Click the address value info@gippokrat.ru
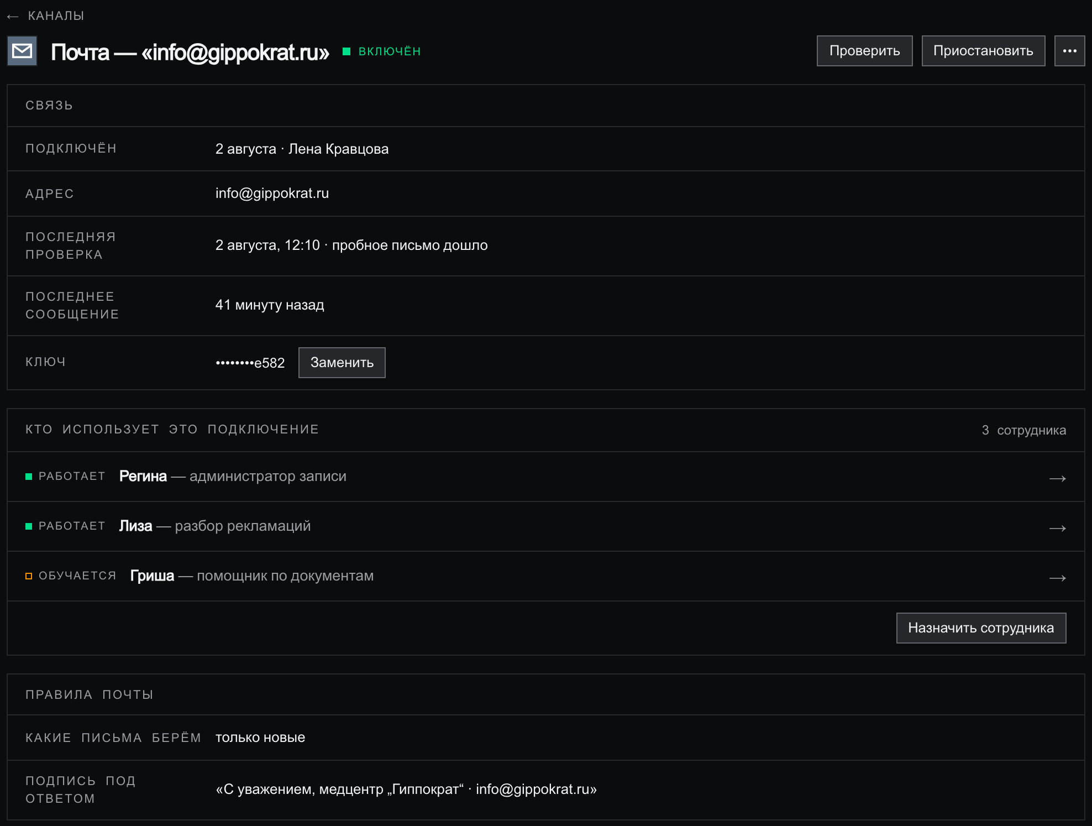Screen dimensions: 1092x826 click(272, 193)
